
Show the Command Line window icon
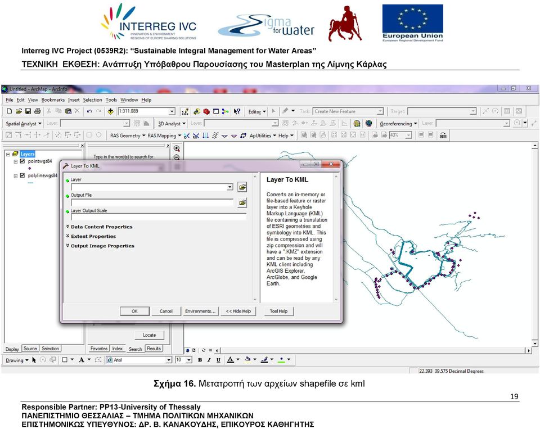(x=216, y=111)
